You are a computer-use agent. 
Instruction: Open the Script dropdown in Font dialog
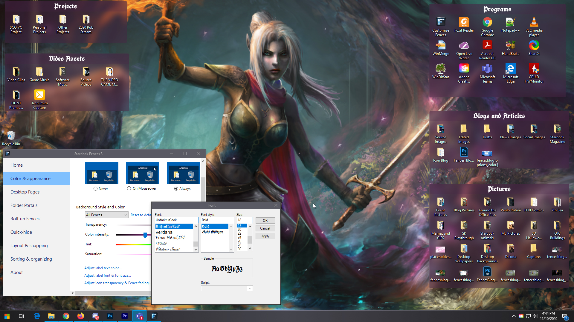point(227,288)
